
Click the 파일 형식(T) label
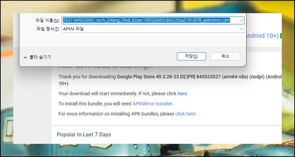click(x=48, y=29)
